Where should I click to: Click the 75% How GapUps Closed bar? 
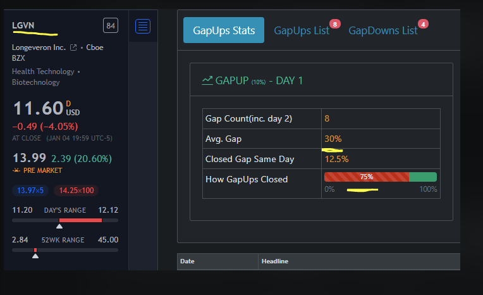tap(381, 177)
